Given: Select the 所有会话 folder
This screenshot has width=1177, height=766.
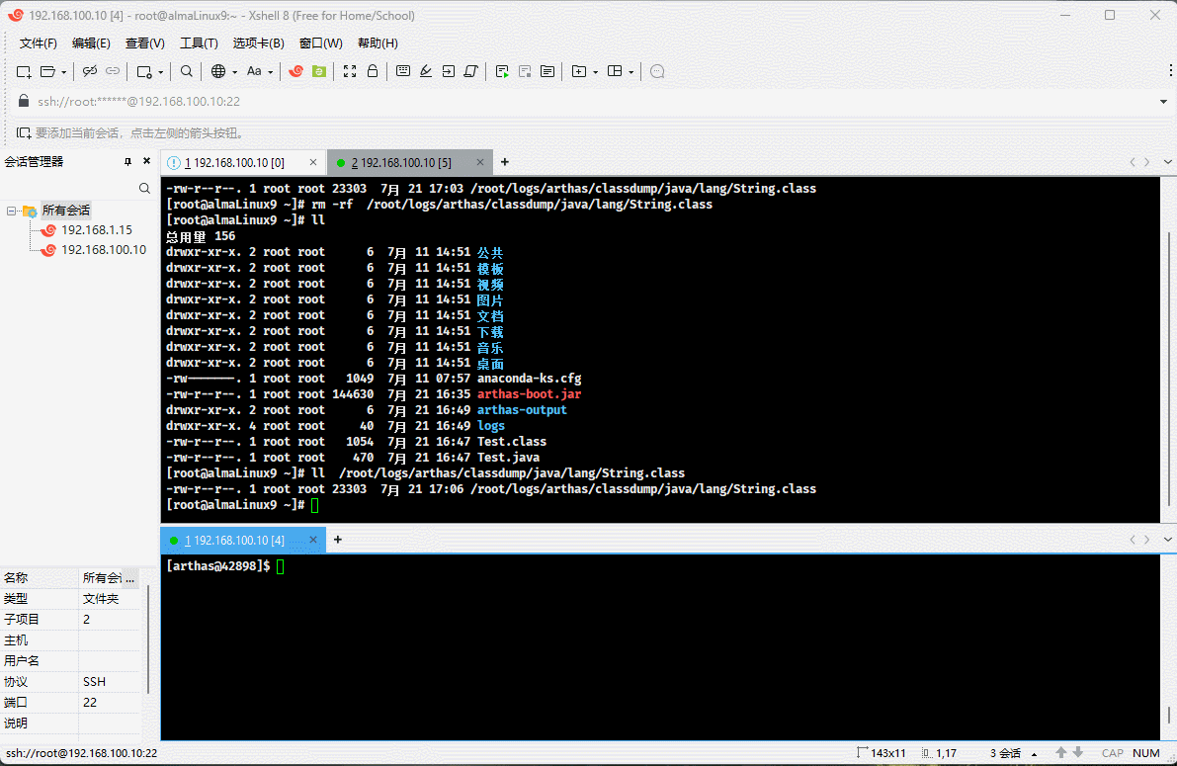Looking at the screenshot, I should tap(66, 211).
